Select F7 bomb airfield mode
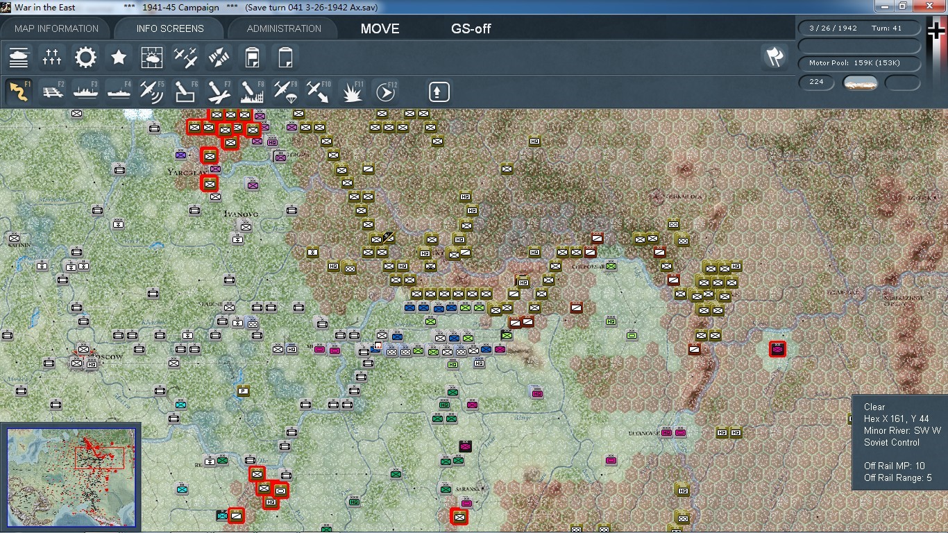This screenshot has height=533, width=948. (x=219, y=91)
